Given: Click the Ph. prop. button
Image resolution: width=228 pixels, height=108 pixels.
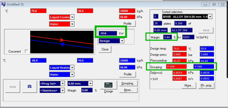Looking at the screenshot, I should tap(206, 85).
